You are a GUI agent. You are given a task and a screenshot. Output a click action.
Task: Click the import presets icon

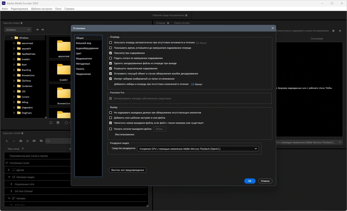34,141
